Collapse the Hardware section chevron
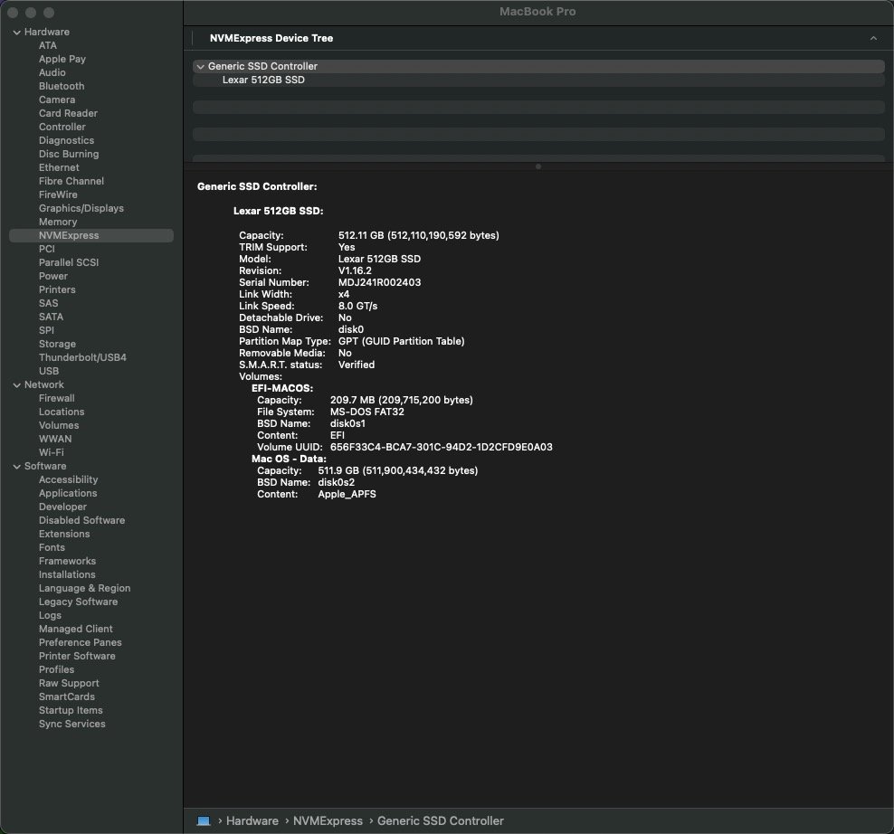Viewport: 894px width, 834px height. click(16, 33)
